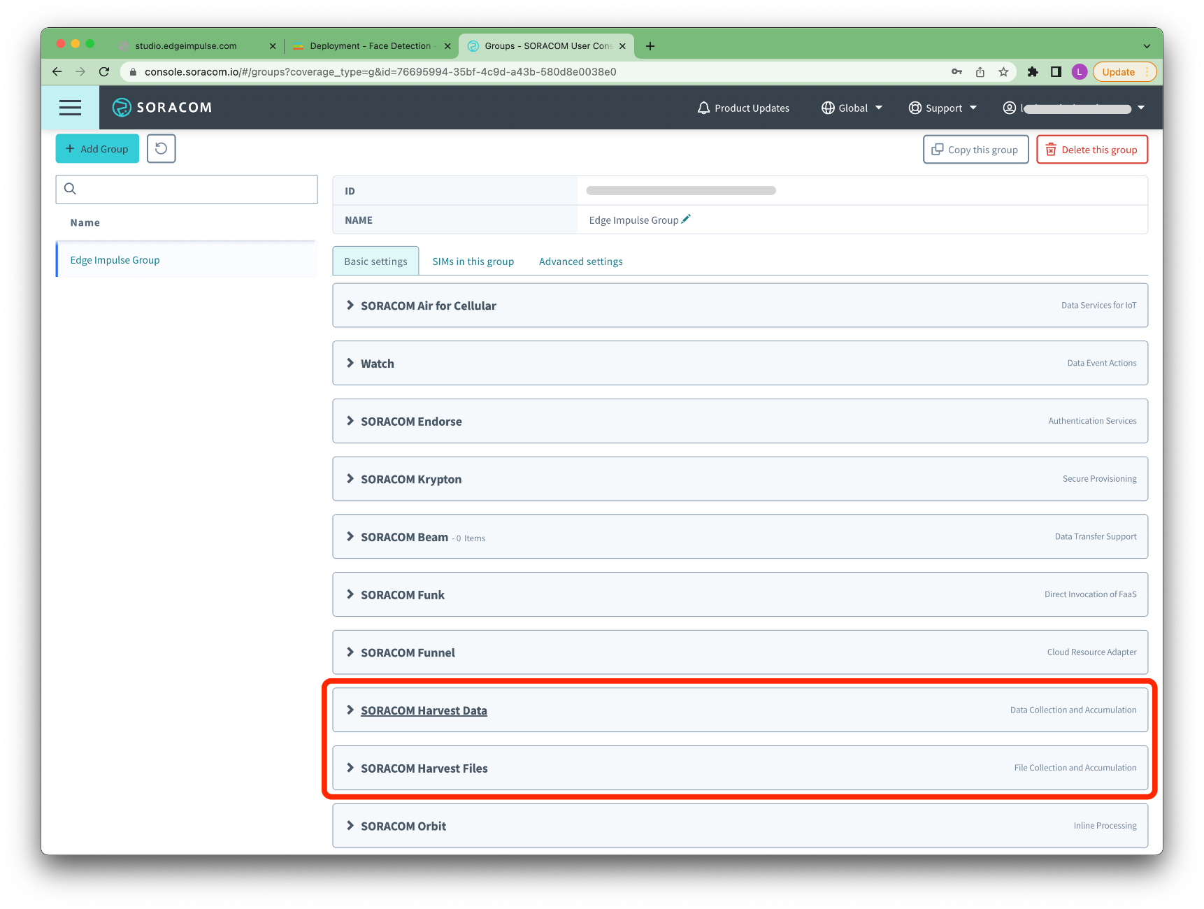Image resolution: width=1204 pixels, height=909 pixels.
Task: Expand SORACOM Air for Cellular section
Action: [x=740, y=306]
